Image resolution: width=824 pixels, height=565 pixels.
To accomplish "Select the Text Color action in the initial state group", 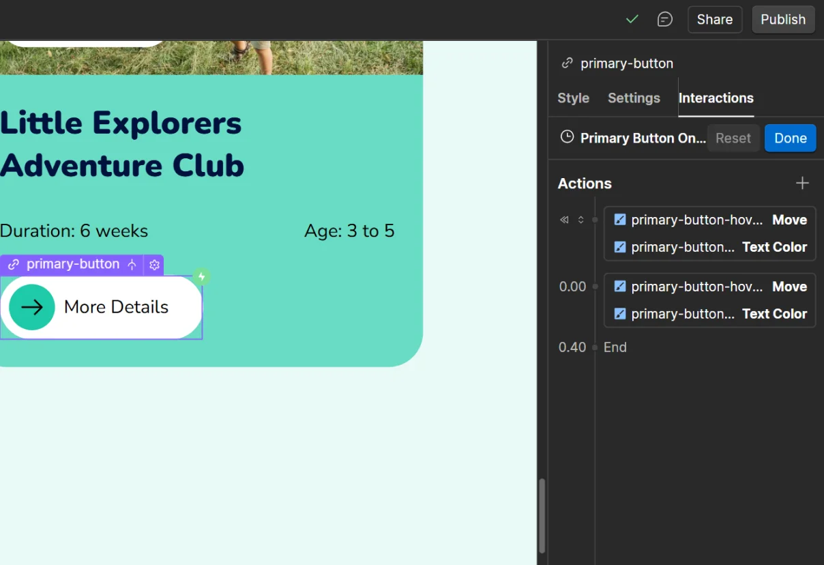I will coord(710,247).
